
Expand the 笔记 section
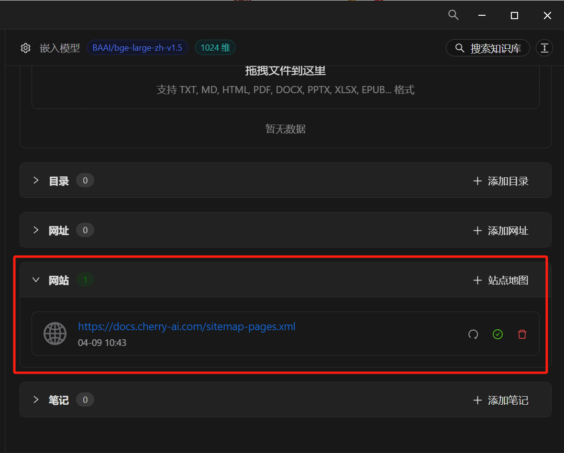(36, 399)
